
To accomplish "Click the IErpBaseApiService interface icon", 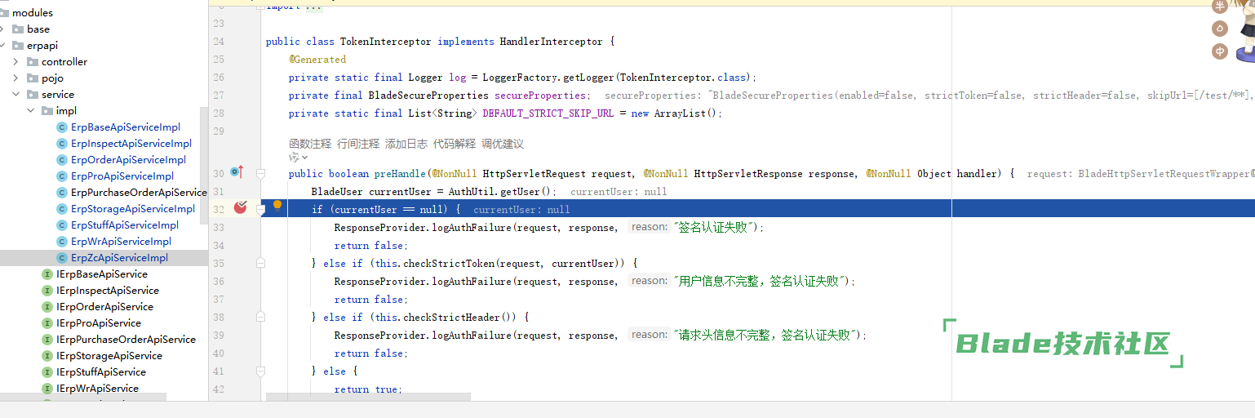I will [47, 274].
